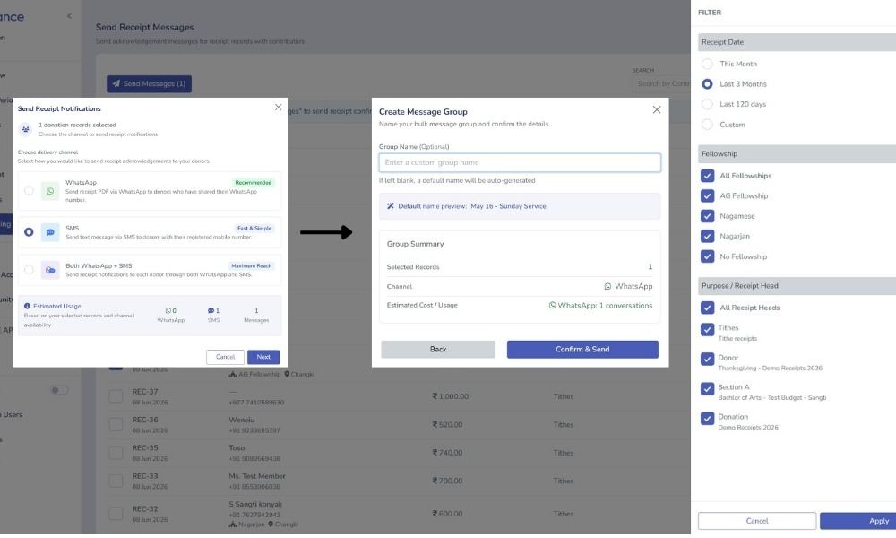Uncheck the Nagamese fellowship checkbox

pos(708,215)
